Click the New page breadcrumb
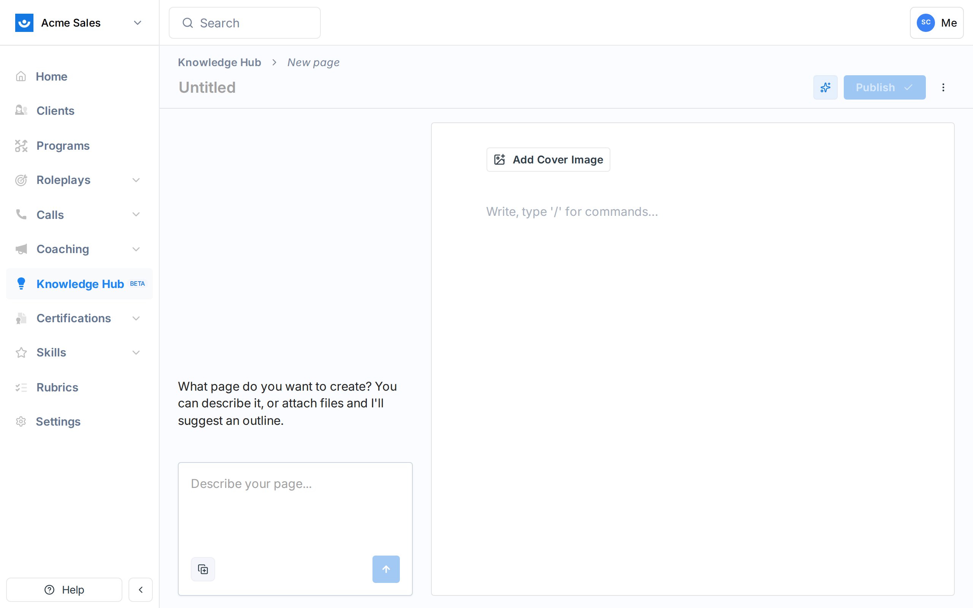The image size is (973, 608). [x=313, y=62]
